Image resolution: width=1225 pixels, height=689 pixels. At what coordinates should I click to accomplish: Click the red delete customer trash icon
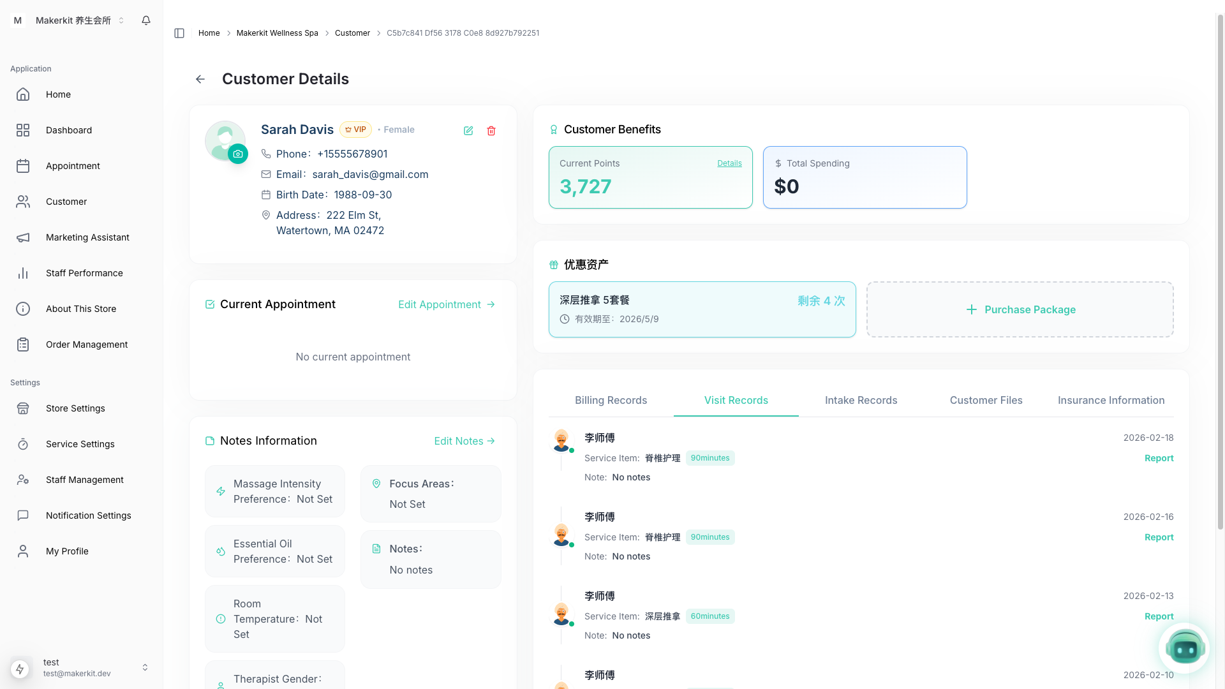[x=491, y=131]
